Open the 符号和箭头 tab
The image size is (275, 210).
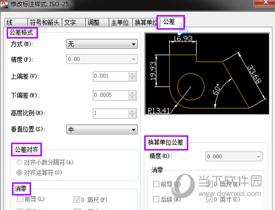coord(45,23)
